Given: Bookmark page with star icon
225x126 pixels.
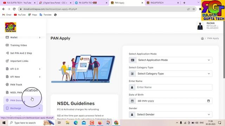Looking at the screenshot, I should [194, 9].
